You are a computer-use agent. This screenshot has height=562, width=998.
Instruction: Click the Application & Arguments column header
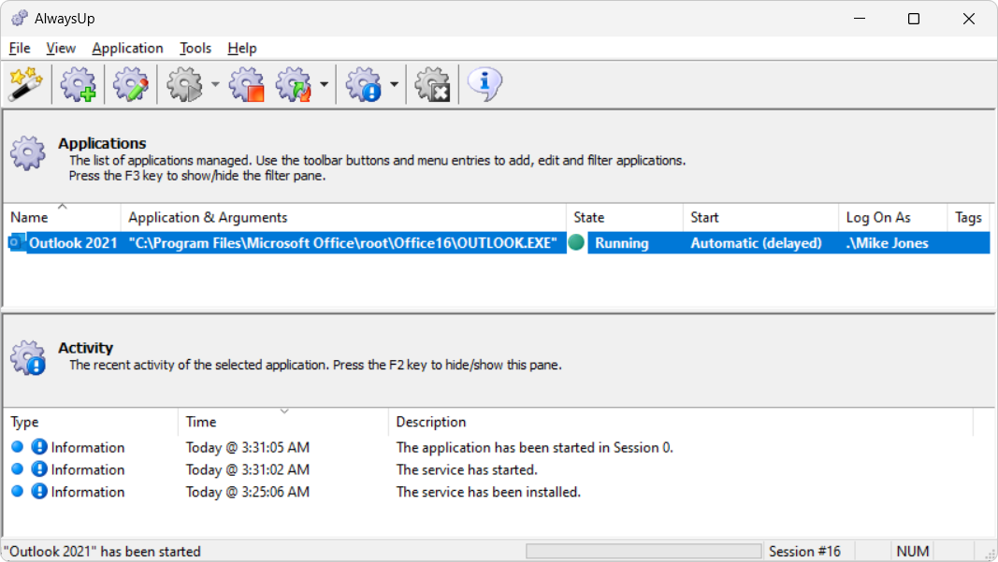343,218
